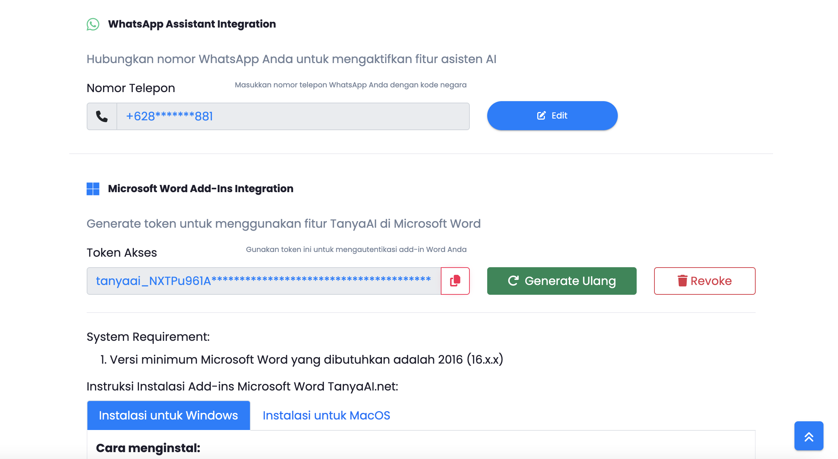Click the green WhatsApp logo icon
Screen dimensions: 838x459
tap(93, 24)
